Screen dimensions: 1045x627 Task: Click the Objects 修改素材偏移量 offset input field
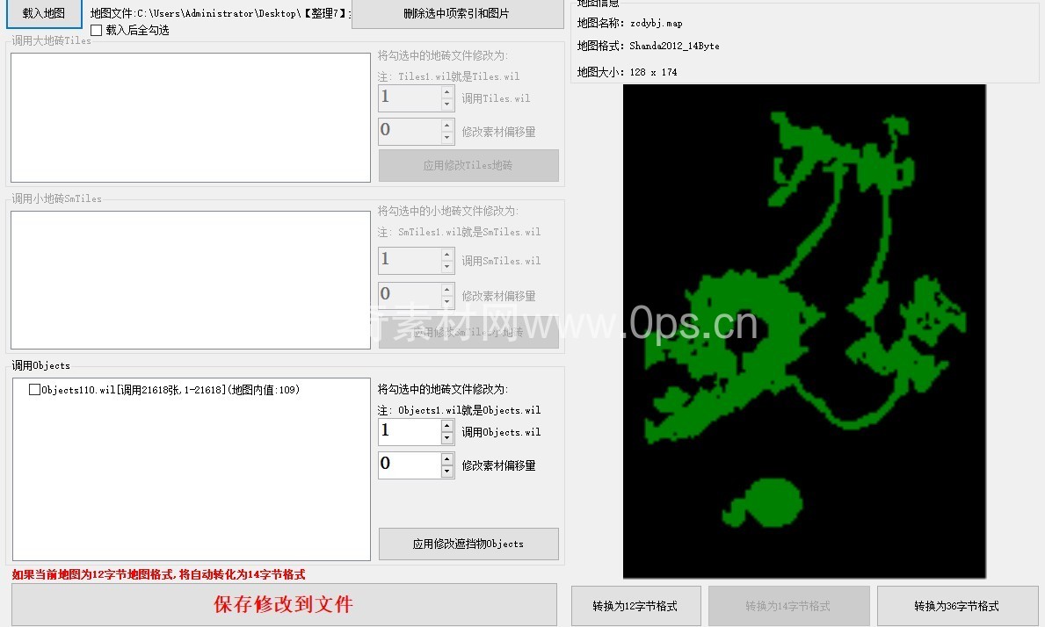409,465
